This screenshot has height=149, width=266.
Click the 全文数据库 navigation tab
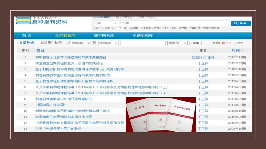pyautogui.click(x=65, y=36)
